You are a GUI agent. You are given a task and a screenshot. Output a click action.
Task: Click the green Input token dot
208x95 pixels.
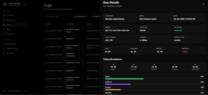pyautogui.click(x=113, y=64)
